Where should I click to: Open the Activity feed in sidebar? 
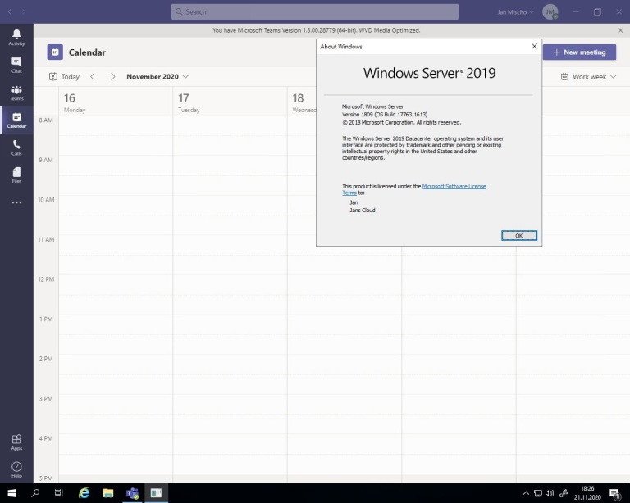point(16,37)
